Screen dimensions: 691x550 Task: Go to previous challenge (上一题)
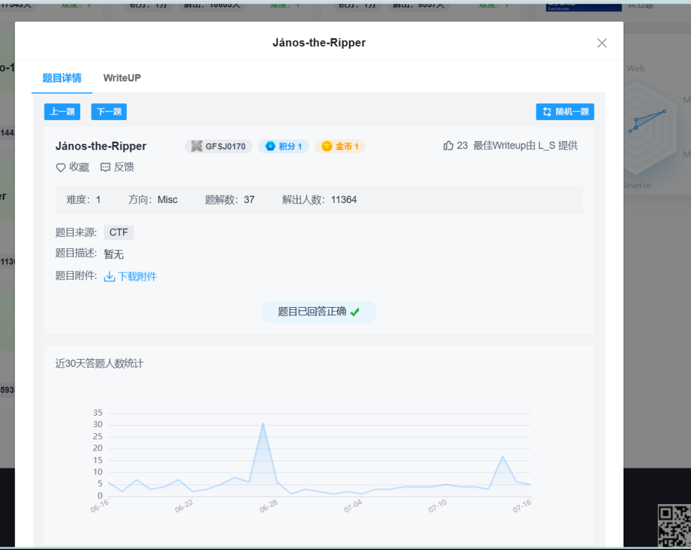[62, 112]
